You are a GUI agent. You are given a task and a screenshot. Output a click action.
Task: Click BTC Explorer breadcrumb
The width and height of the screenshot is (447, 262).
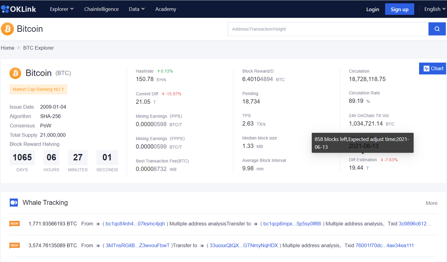(x=38, y=48)
